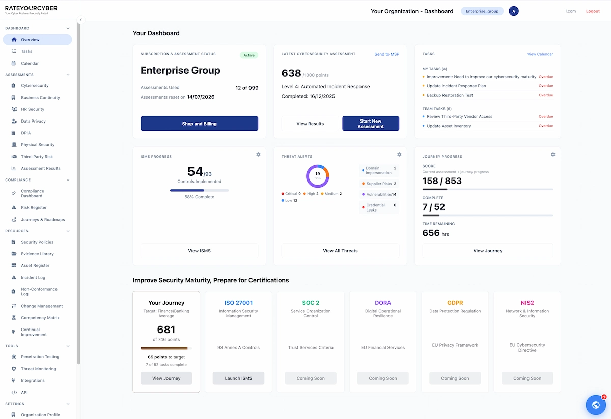Click the floating help globe button

pyautogui.click(x=596, y=405)
